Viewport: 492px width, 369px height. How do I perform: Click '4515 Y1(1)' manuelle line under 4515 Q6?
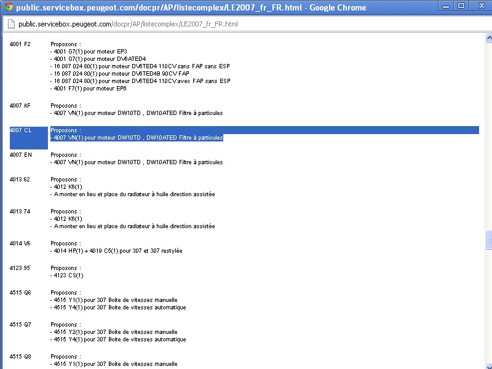coord(114,300)
